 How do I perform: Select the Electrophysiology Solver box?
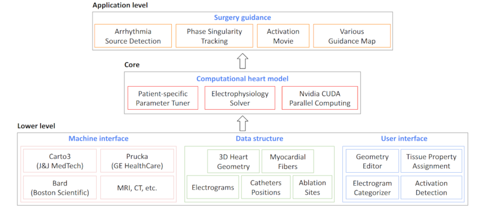[x=241, y=98]
